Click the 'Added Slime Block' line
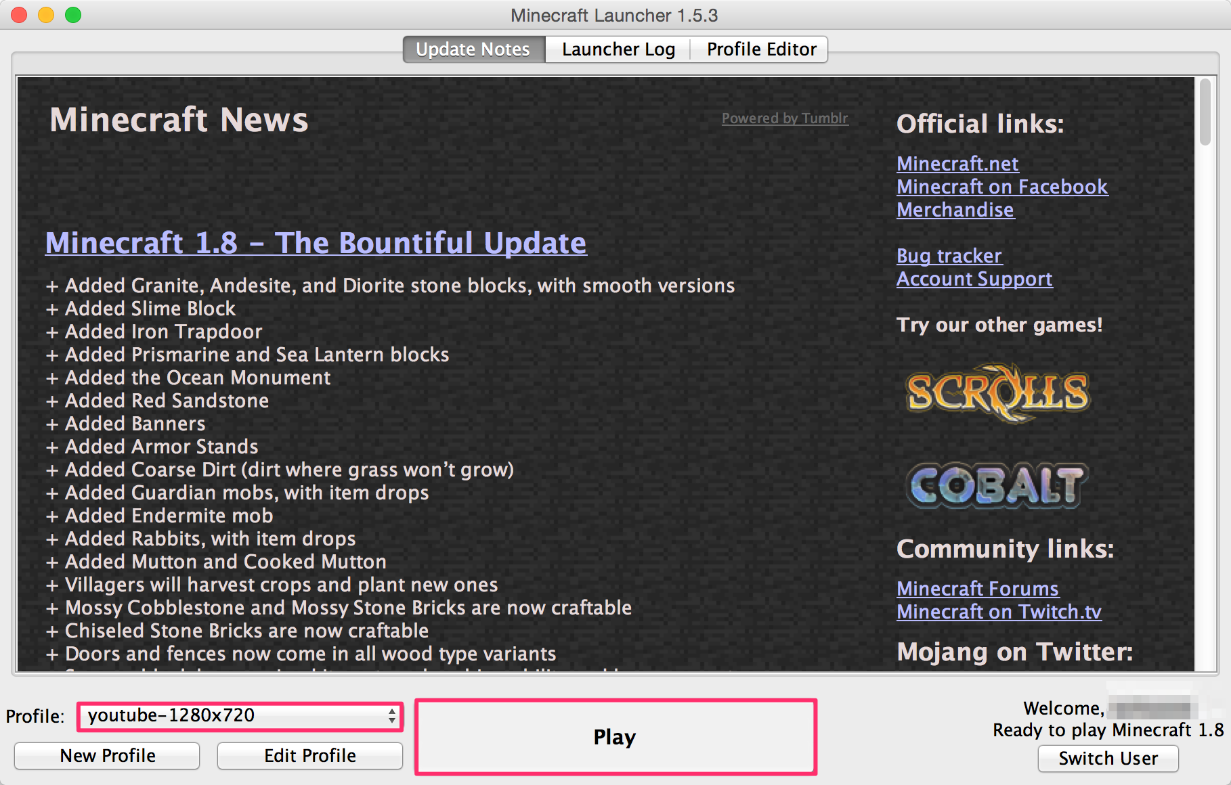 (141, 309)
